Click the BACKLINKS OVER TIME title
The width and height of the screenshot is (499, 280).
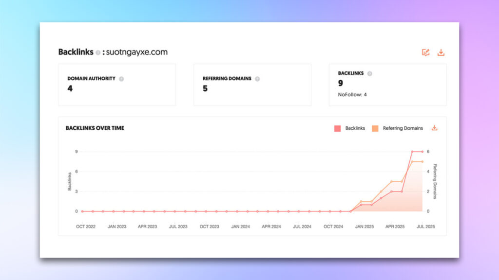(95, 128)
